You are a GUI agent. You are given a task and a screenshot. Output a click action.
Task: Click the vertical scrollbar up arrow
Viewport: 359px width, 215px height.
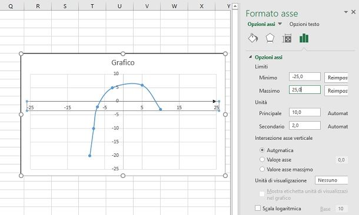point(235,6)
